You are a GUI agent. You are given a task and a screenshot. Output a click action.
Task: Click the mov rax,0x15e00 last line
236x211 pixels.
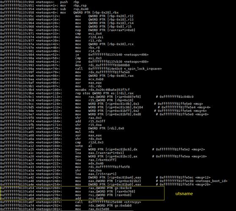coord(55,209)
